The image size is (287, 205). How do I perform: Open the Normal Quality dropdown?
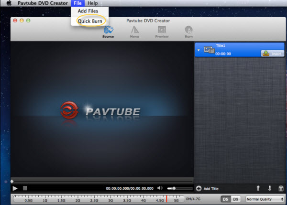point(265,199)
